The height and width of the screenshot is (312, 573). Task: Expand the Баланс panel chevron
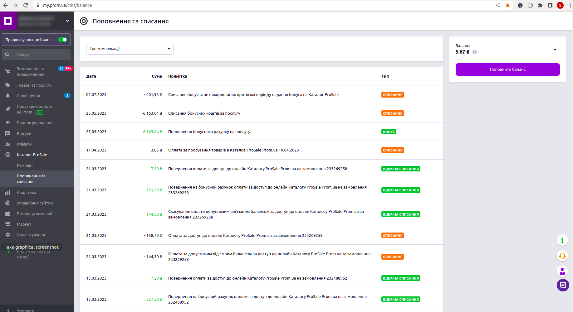(x=555, y=50)
